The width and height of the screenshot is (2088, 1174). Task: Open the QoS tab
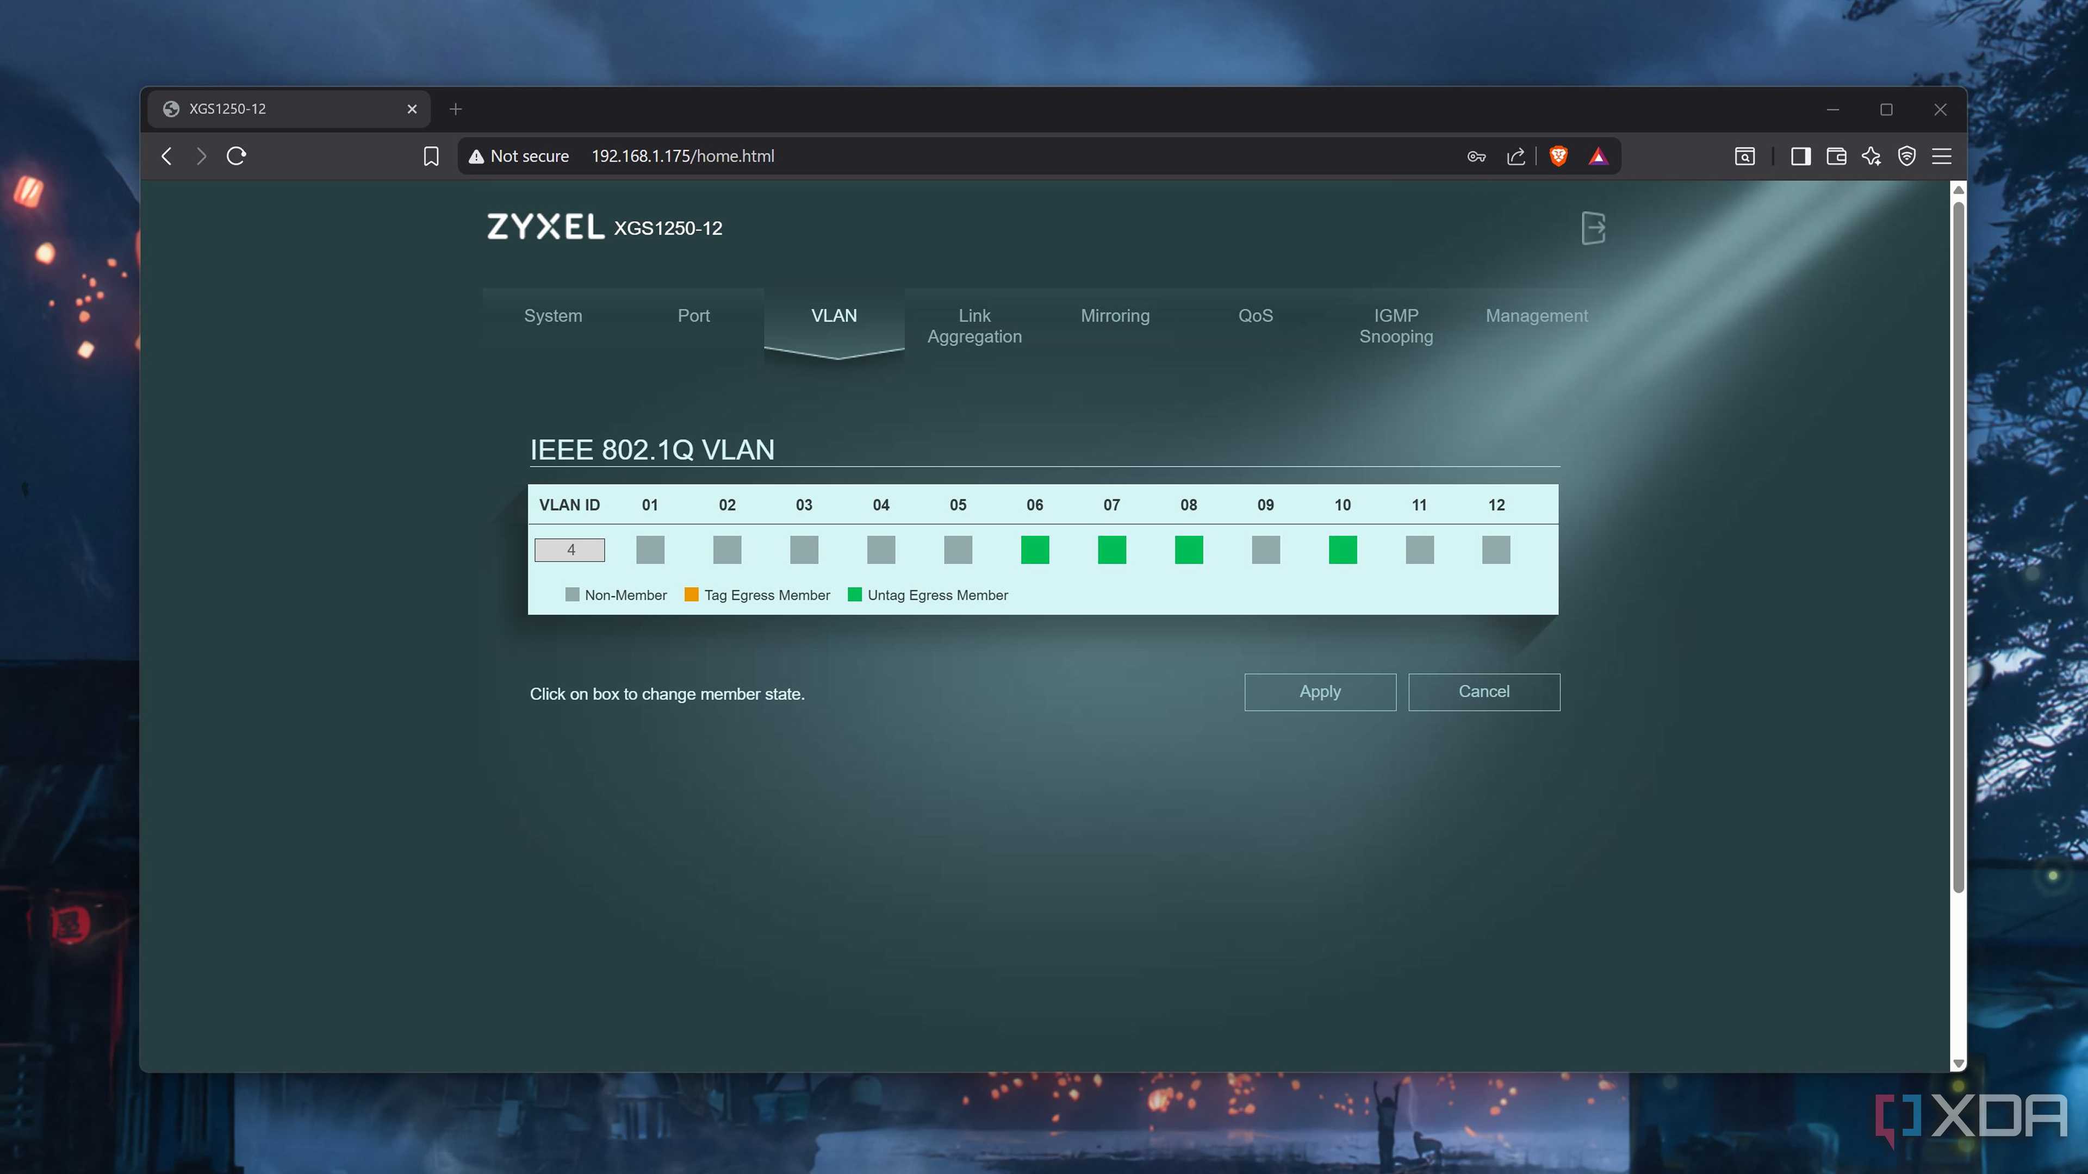click(x=1256, y=316)
